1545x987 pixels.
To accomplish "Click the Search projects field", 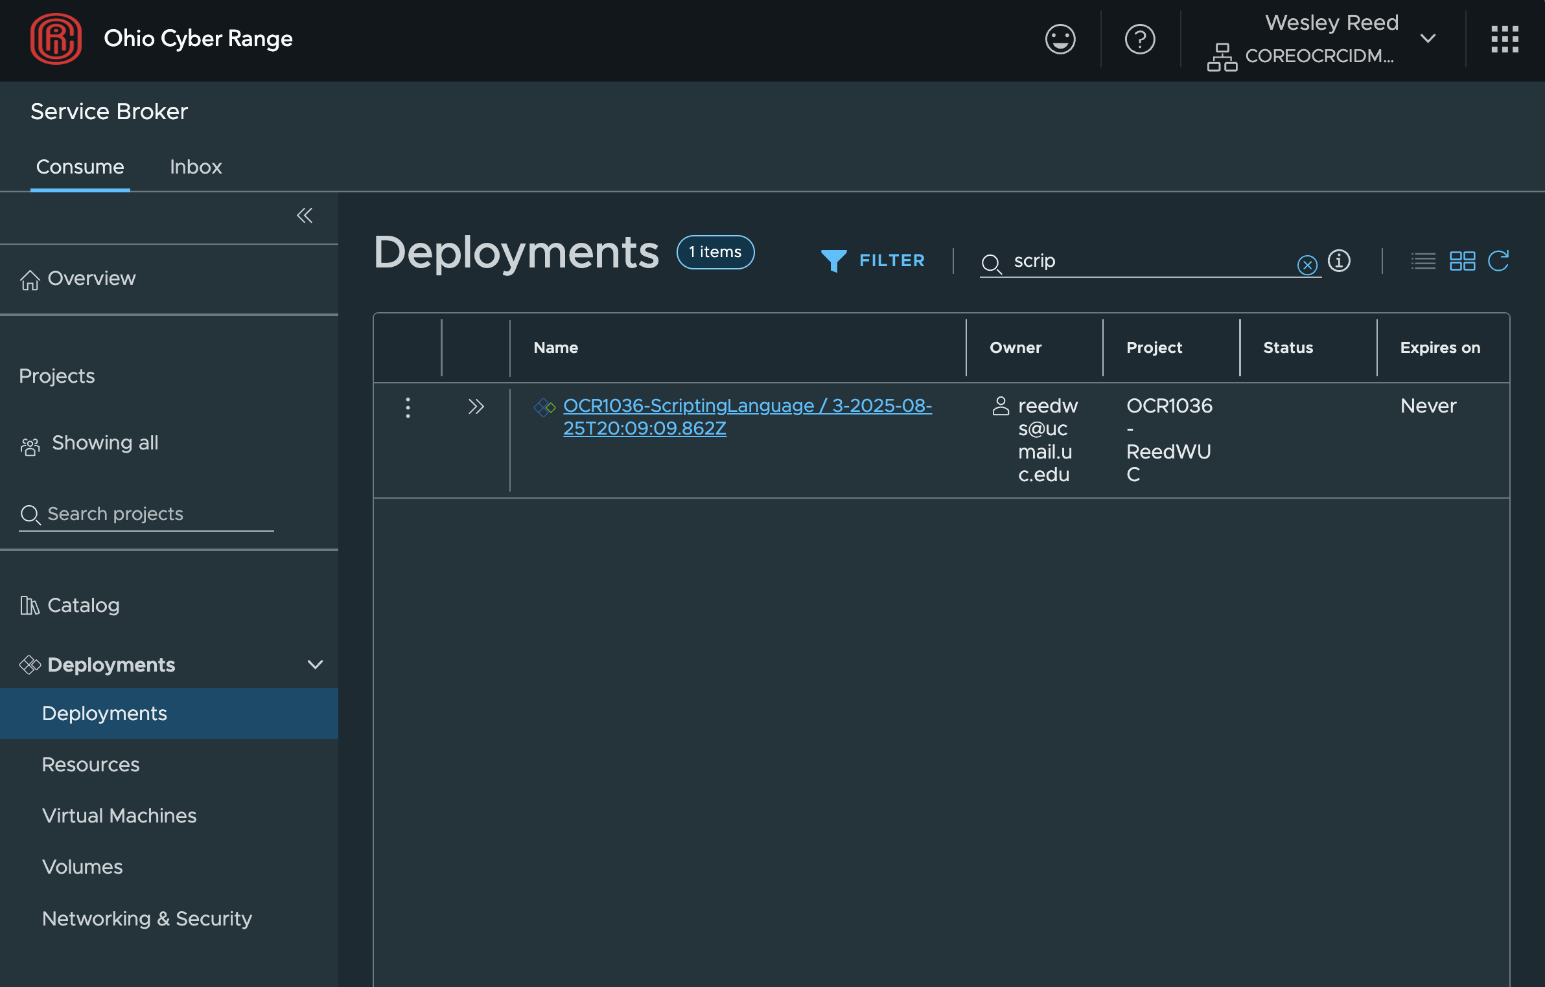I will click(146, 514).
